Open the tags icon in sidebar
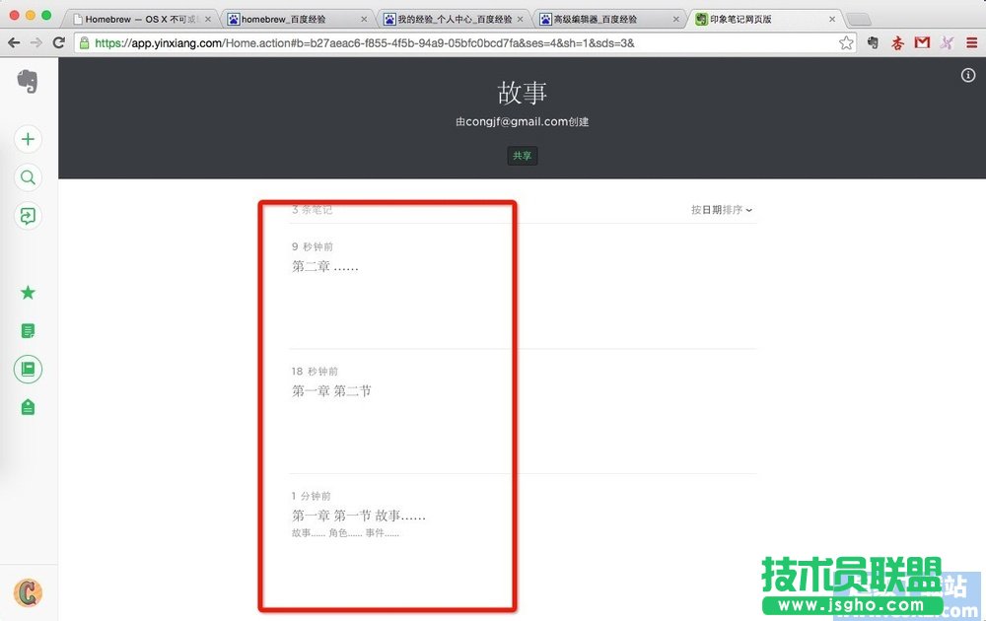Viewport: 986px width, 621px height. (x=28, y=407)
